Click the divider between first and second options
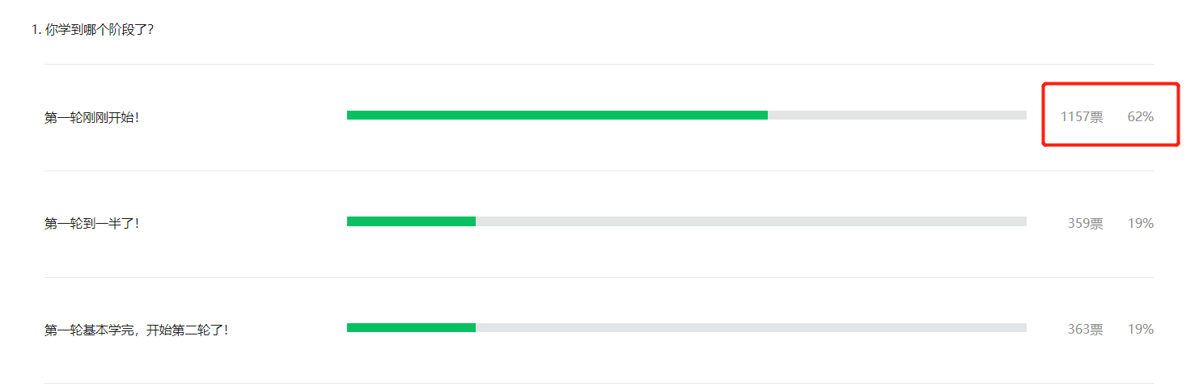 (599, 170)
